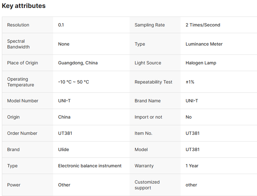Select the Halogen Lamp value

tap(201, 63)
